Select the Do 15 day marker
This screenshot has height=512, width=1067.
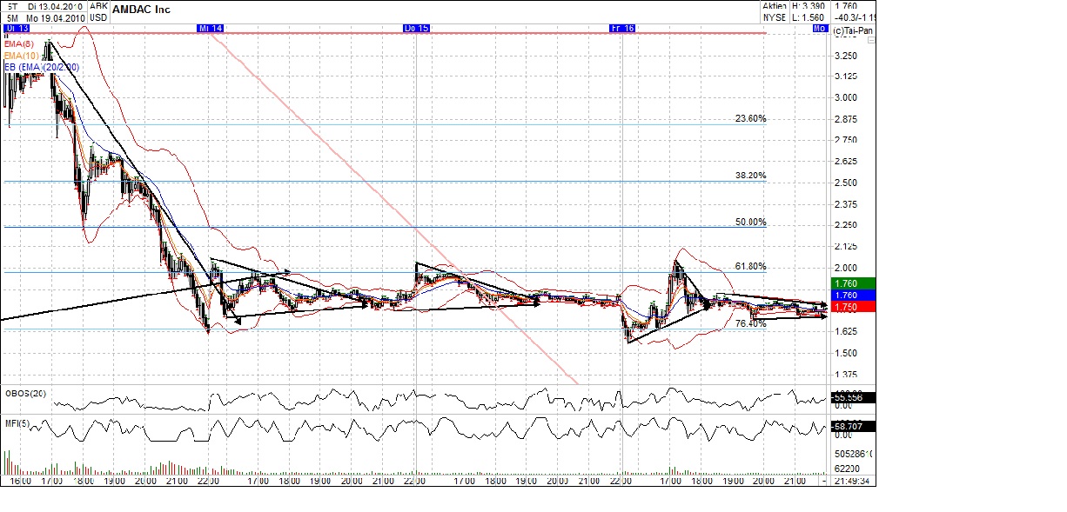pos(416,29)
